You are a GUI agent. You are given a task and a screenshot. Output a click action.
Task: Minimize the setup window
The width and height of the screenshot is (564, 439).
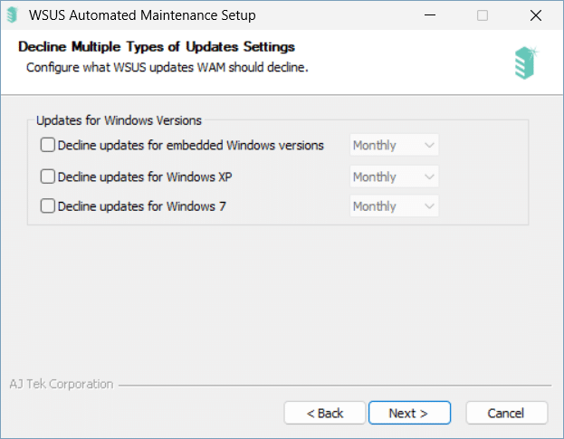[x=430, y=15]
